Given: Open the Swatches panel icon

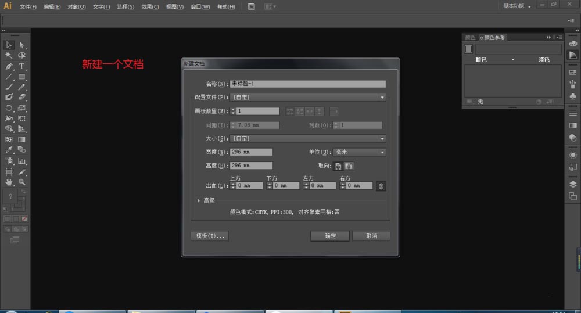Looking at the screenshot, I should tap(573, 74).
